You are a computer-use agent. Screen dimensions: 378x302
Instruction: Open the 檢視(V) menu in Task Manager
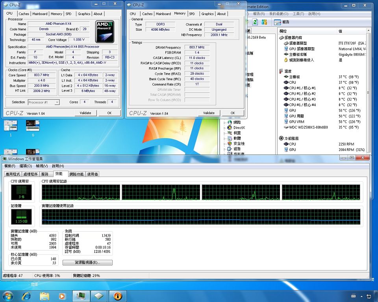(42, 166)
